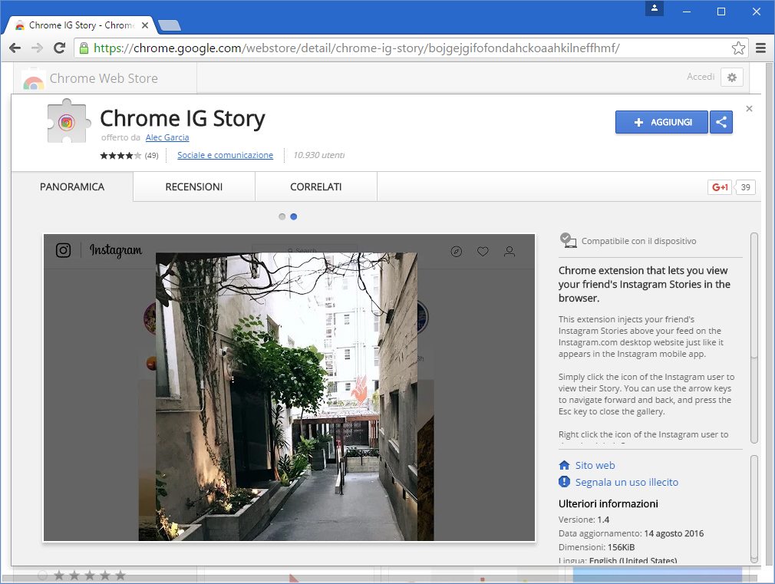
Task: Switch to the PANORAMICA tab
Action: click(72, 187)
